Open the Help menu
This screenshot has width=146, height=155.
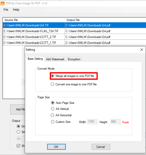(16, 10)
